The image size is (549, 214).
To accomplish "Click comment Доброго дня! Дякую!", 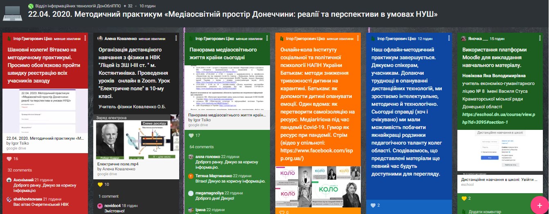I will pos(215,198).
